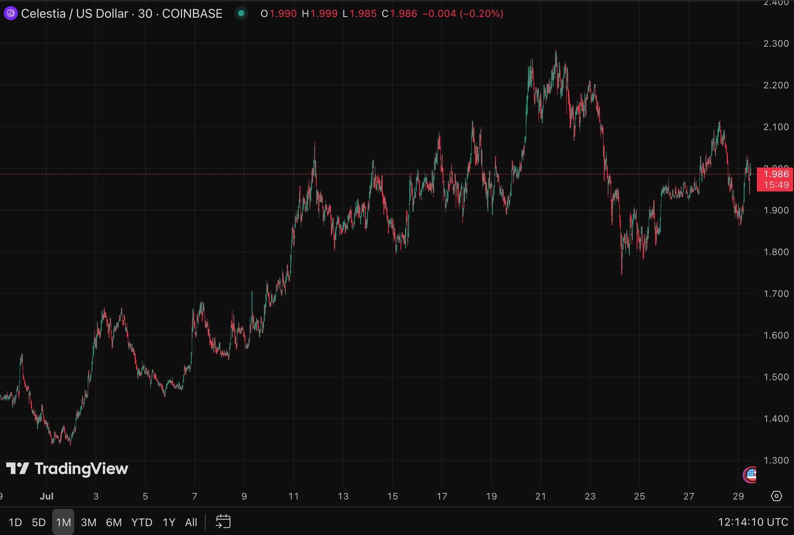
Task: Select the 1M time range
Action: coord(63,522)
